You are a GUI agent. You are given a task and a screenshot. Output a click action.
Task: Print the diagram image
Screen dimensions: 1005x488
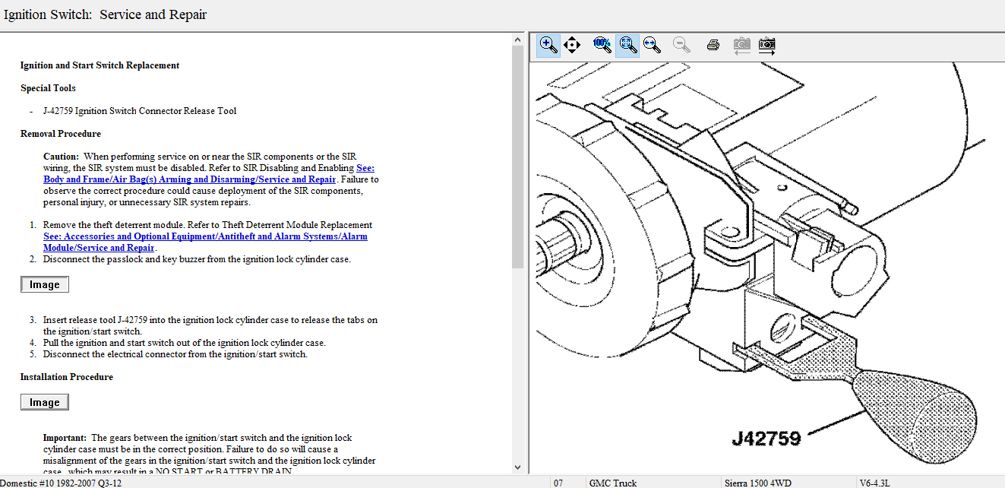pos(713,45)
